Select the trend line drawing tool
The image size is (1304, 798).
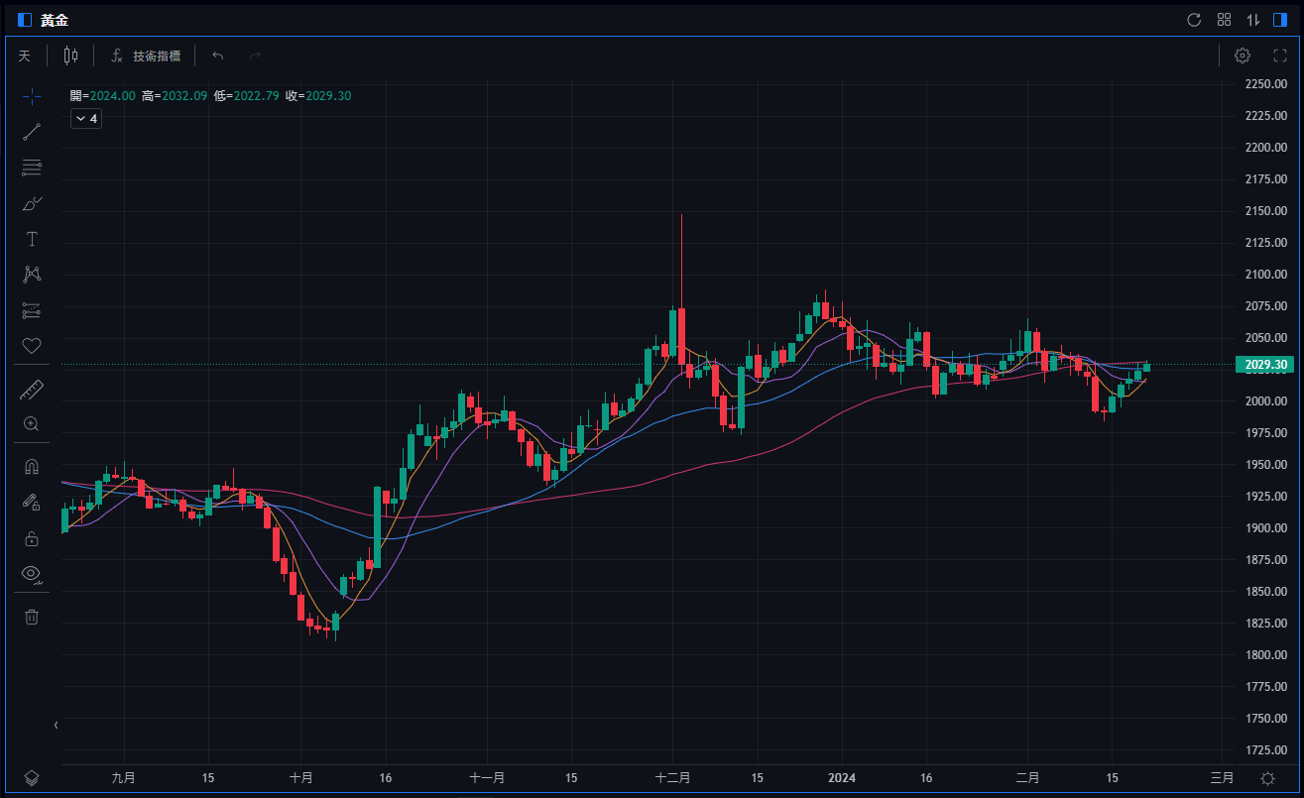coord(32,132)
